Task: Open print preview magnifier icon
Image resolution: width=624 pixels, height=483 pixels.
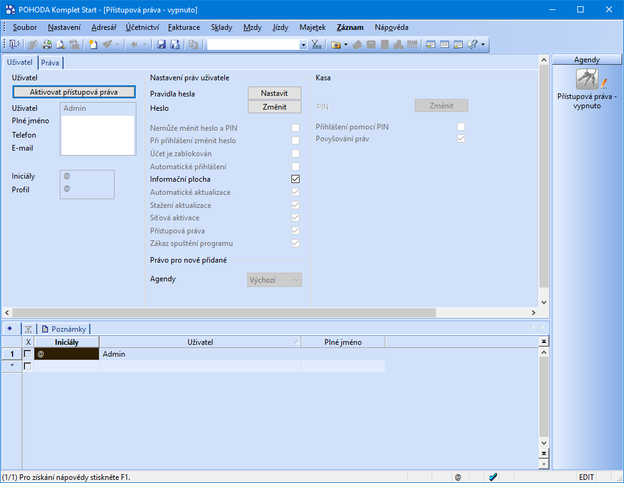Action: tap(60, 45)
